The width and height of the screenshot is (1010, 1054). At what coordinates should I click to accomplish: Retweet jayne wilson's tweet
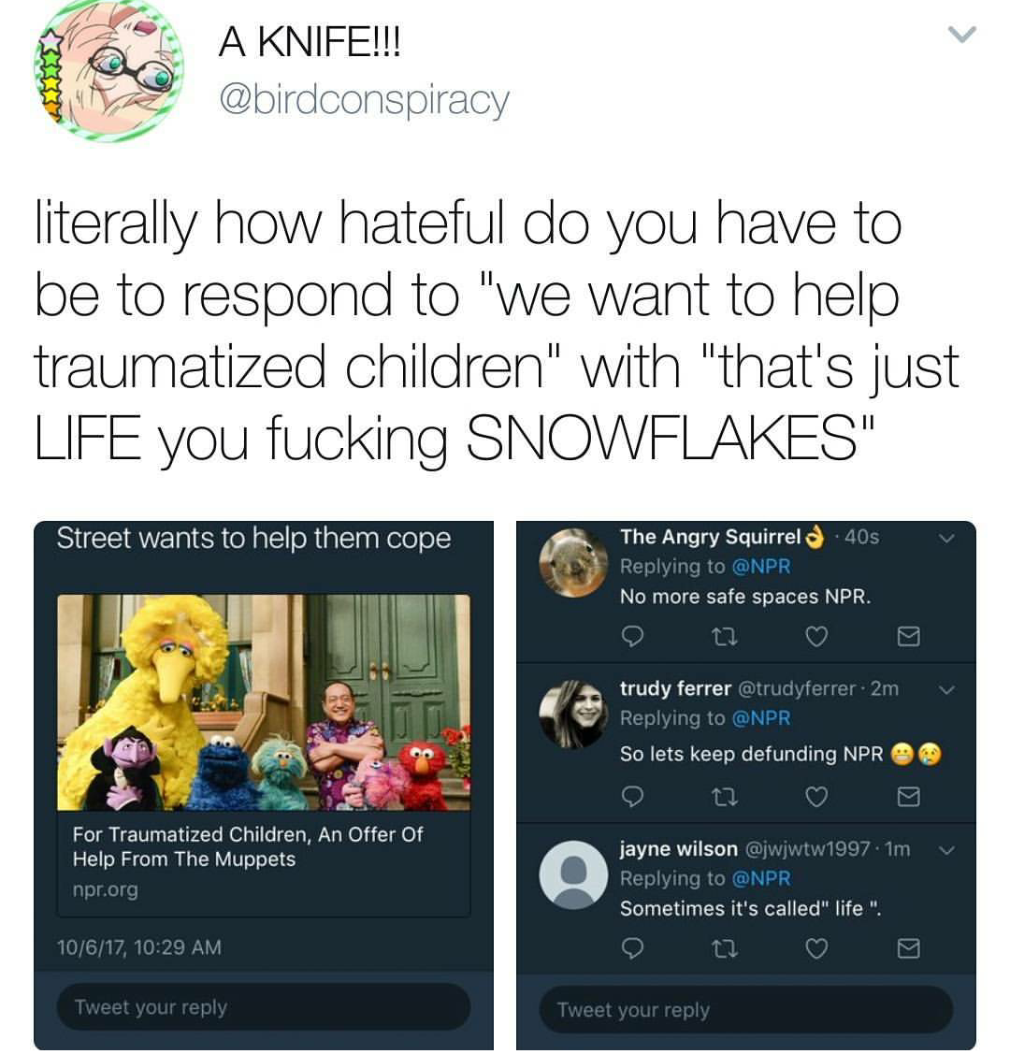click(x=725, y=948)
